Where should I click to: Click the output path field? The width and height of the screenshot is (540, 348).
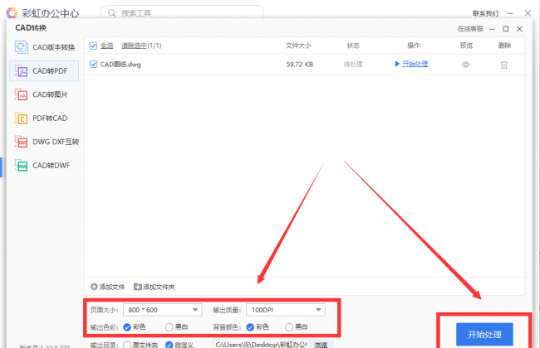click(x=261, y=344)
